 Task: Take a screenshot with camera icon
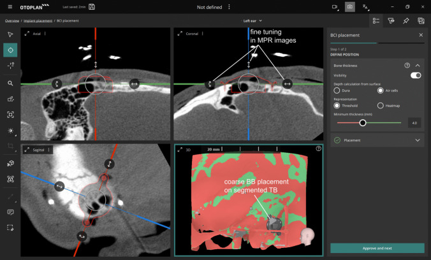click(349, 7)
